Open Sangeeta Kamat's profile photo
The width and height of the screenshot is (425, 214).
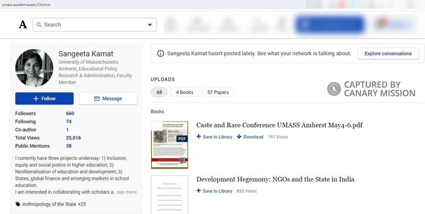coord(35,69)
